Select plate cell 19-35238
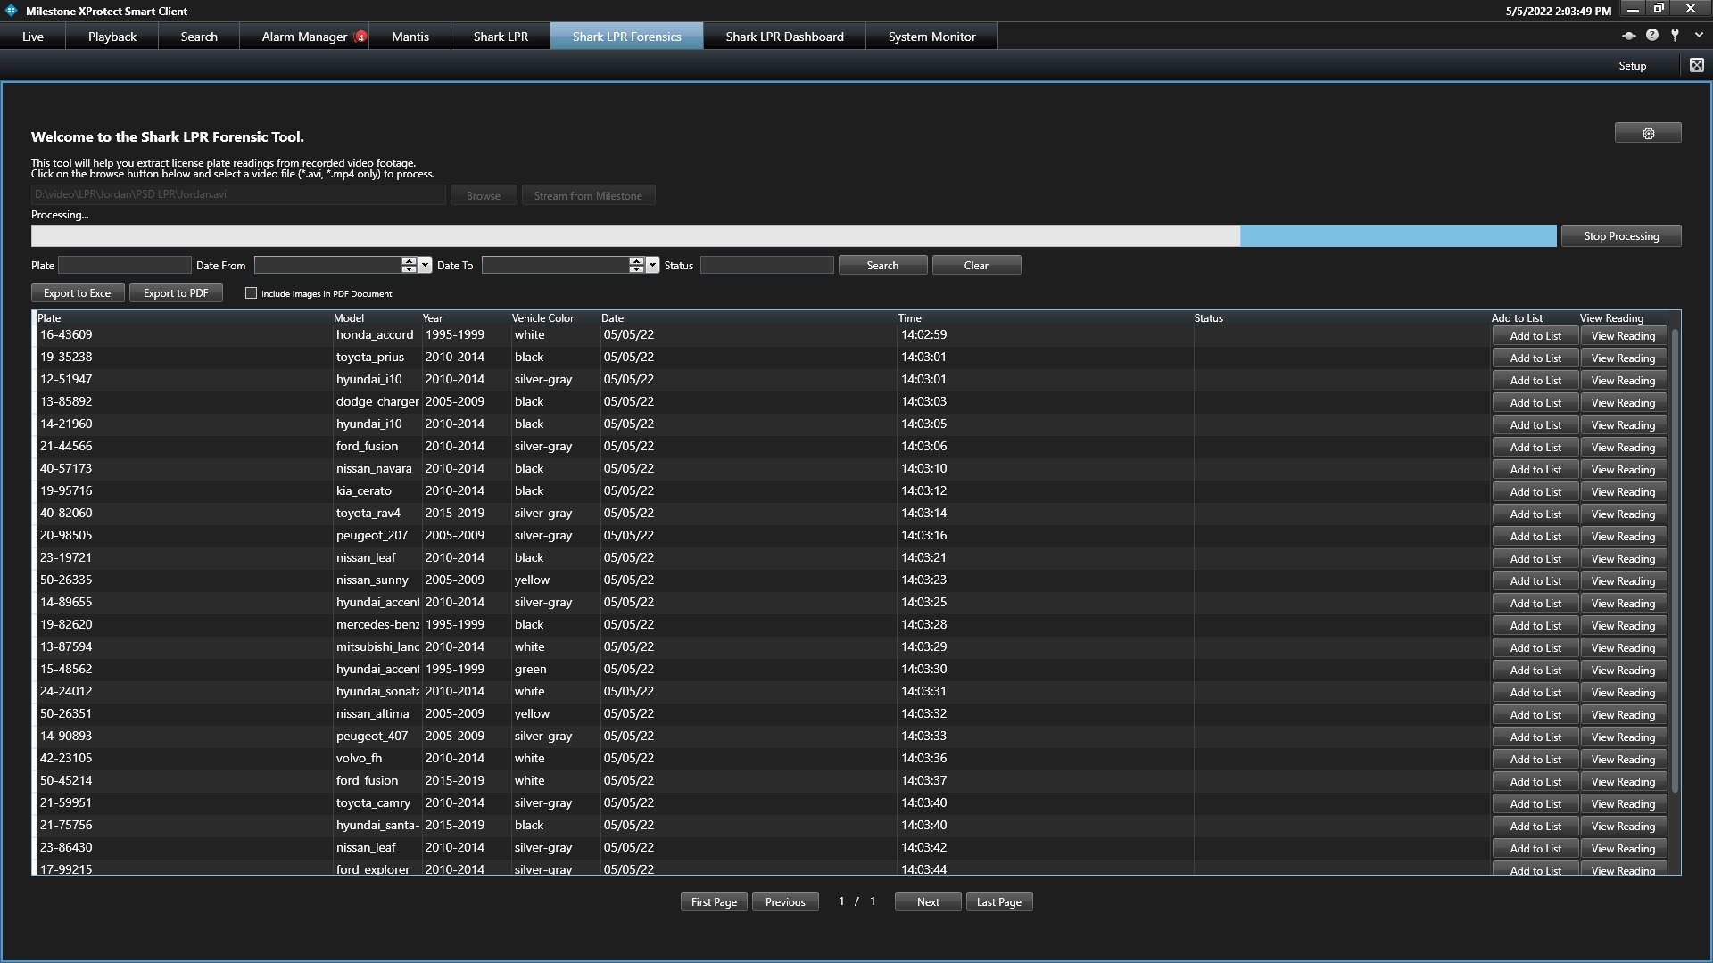Screen dimensions: 1713x963 tap(184, 357)
